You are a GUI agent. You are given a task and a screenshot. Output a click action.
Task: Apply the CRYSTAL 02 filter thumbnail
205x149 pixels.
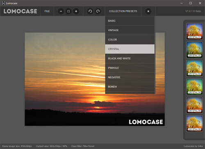click(194, 50)
